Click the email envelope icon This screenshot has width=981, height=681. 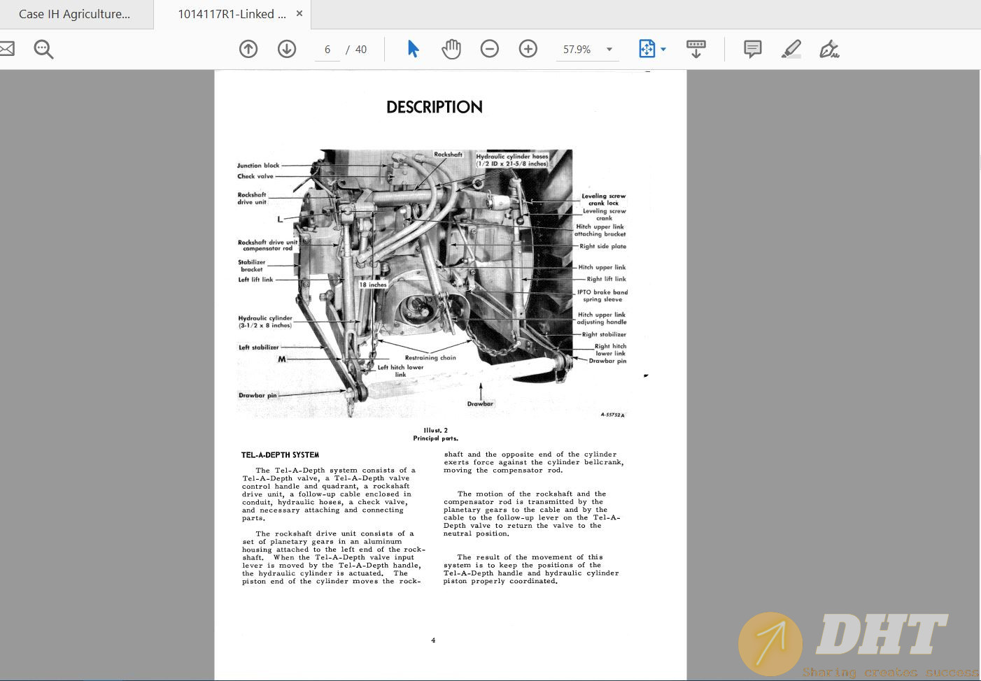click(6, 49)
